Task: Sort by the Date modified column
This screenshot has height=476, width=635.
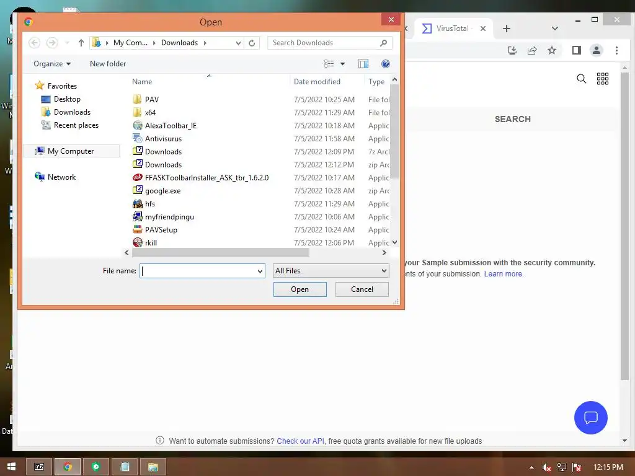Action: [x=317, y=82]
